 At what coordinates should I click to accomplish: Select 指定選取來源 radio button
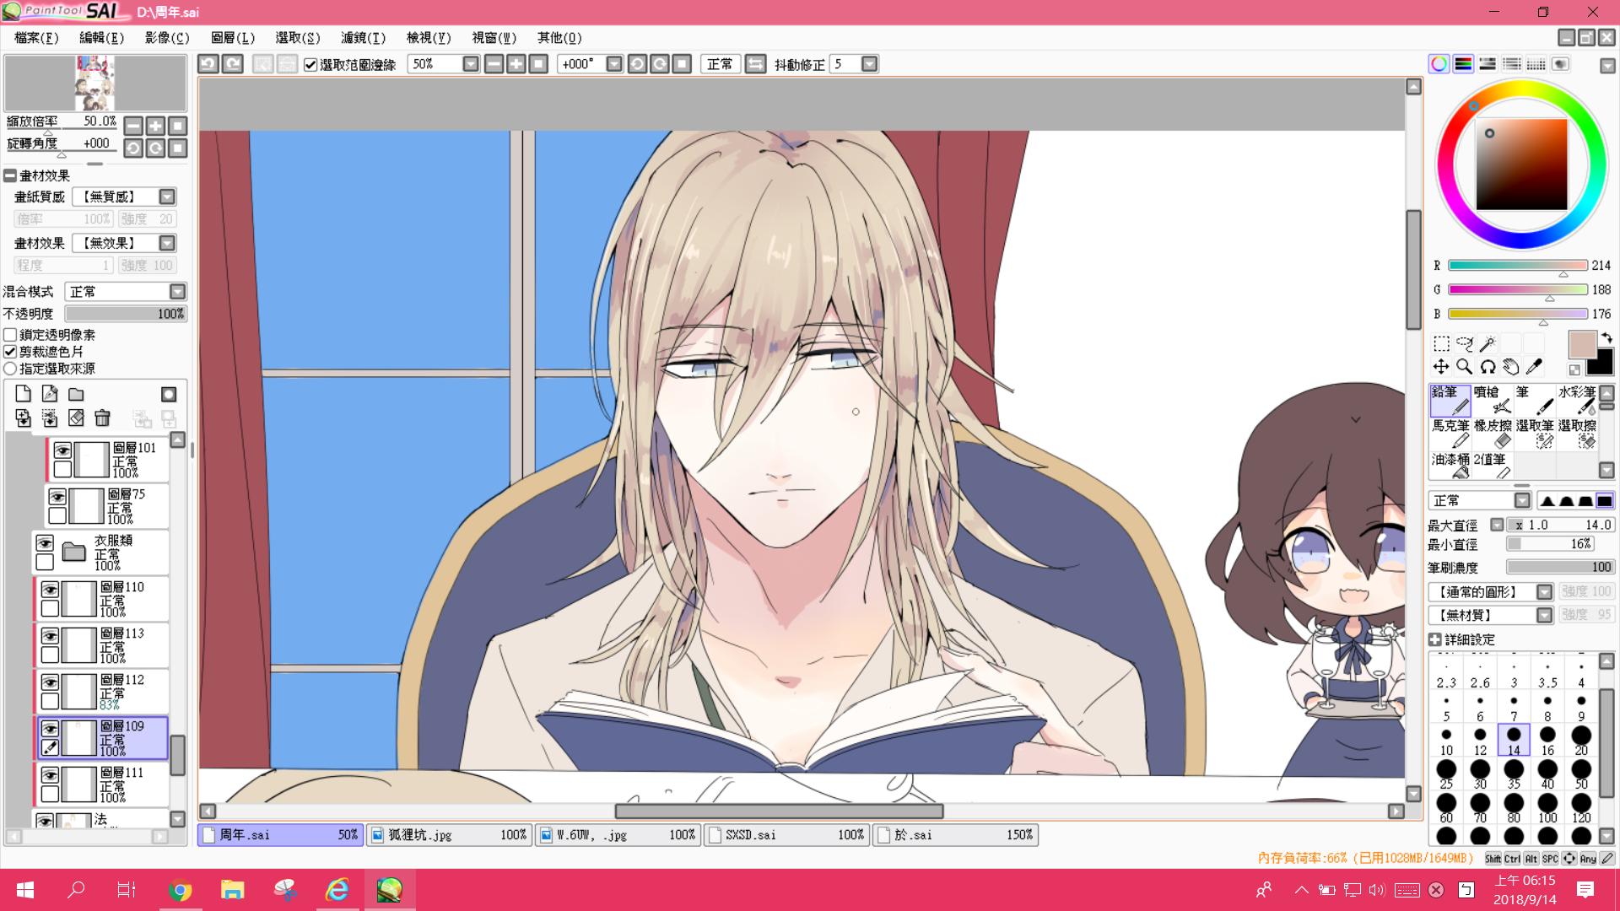click(x=10, y=369)
